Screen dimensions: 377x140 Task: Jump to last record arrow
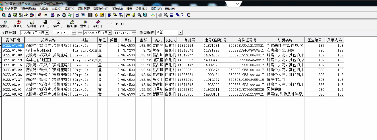click(122, 24)
